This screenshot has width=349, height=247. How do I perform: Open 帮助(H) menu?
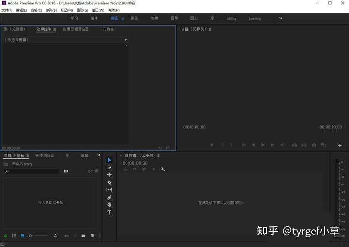[x=114, y=10]
